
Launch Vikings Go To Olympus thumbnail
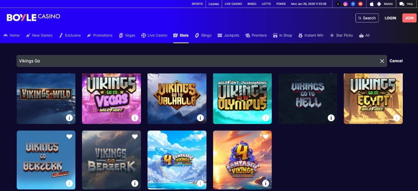click(x=243, y=98)
